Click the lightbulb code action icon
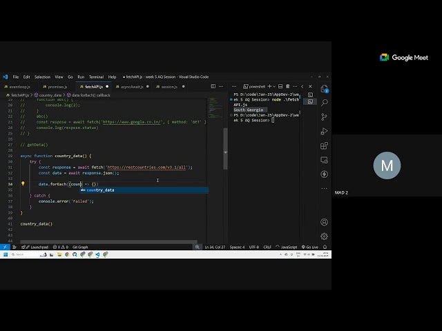This screenshot has height=331, width=442. [x=23, y=184]
